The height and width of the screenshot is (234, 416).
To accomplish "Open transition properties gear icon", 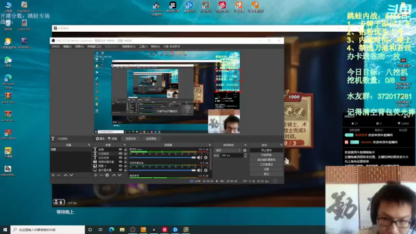I will pyautogui.click(x=244, y=150).
